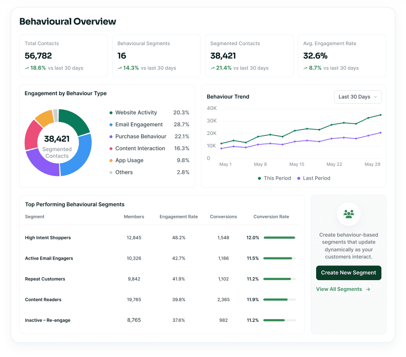This screenshot has width=406, height=357.
Task: Click the May 15 axis label
Action: [x=297, y=164]
